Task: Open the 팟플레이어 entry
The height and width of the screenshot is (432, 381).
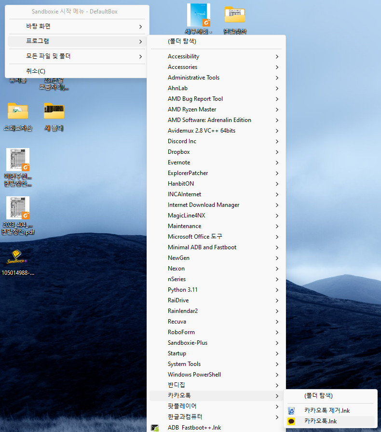Action: (x=217, y=406)
